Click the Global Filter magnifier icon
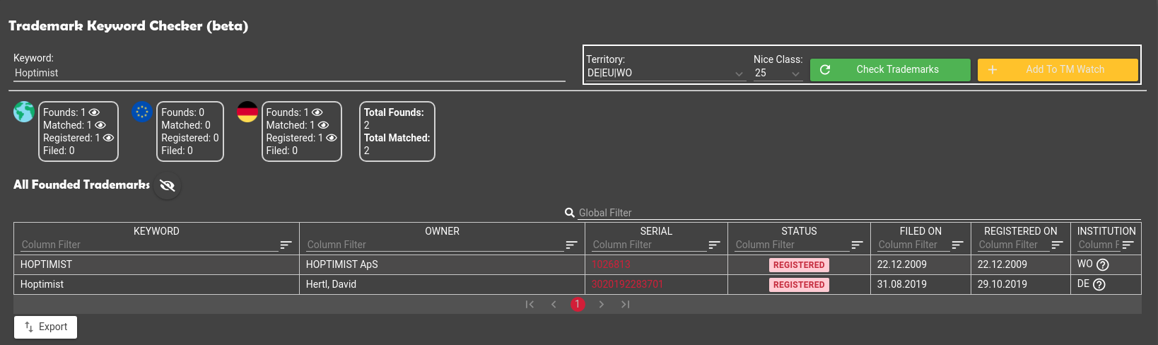This screenshot has width=1158, height=345. pyautogui.click(x=570, y=213)
